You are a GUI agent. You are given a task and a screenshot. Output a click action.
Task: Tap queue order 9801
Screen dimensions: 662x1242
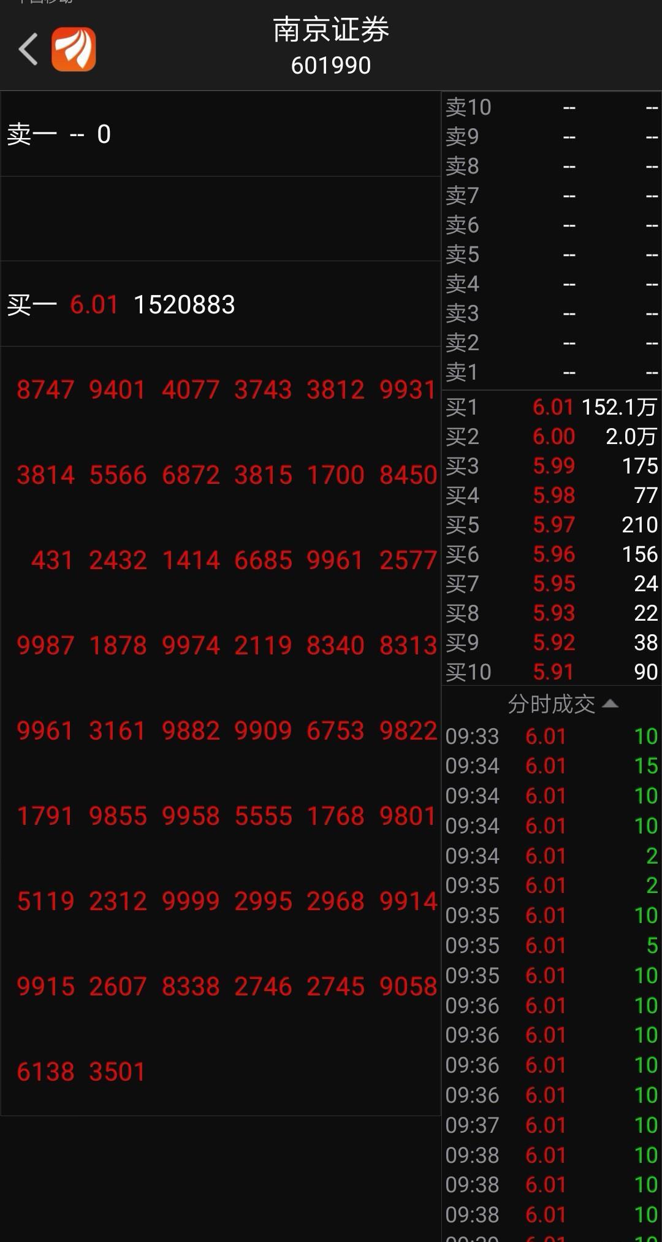point(408,816)
